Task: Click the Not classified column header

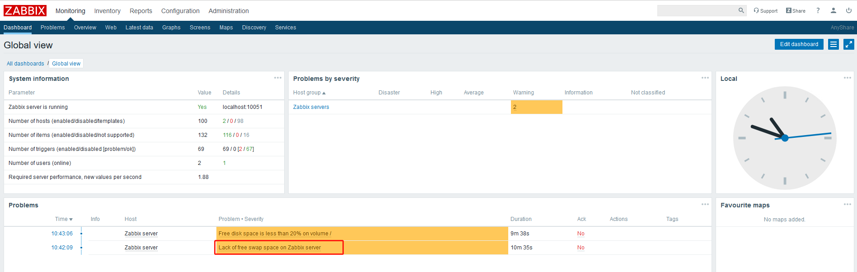Action: coord(648,93)
